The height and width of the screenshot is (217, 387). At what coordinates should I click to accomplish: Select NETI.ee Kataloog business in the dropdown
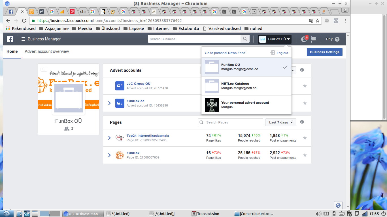[x=246, y=86]
